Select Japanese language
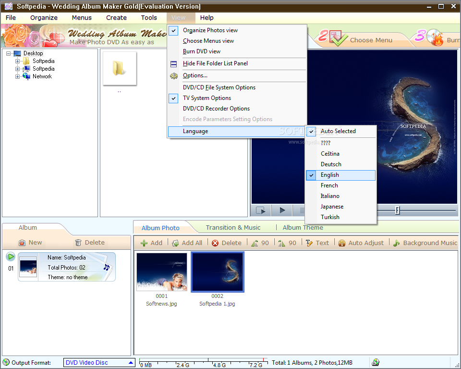Image resolution: width=461 pixels, height=369 pixels. [341, 207]
